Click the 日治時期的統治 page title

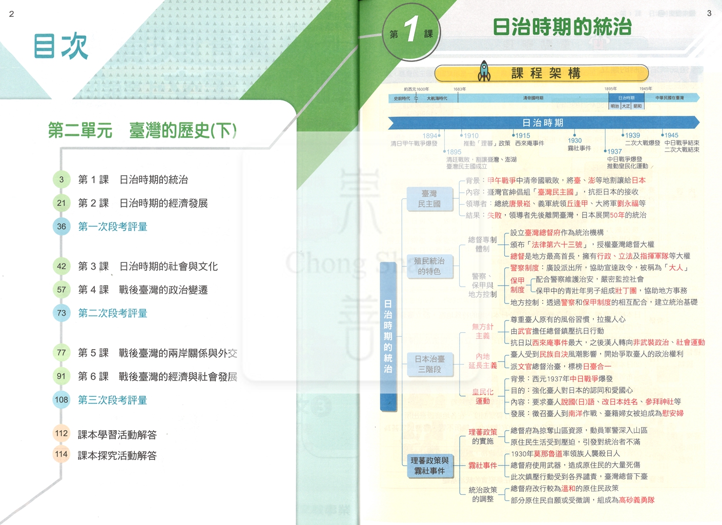click(562, 27)
